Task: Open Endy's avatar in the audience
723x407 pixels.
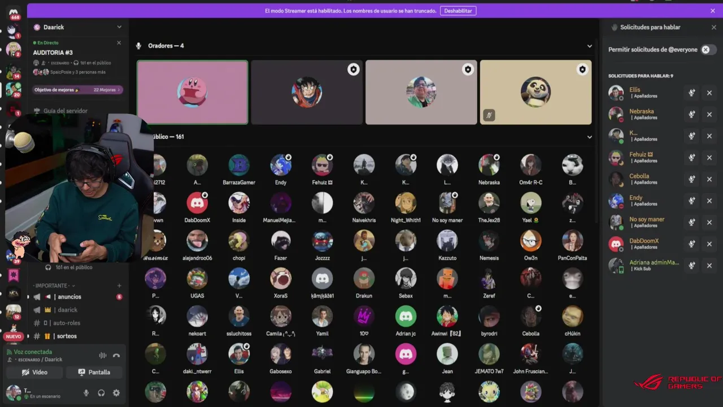Action: pyautogui.click(x=281, y=164)
